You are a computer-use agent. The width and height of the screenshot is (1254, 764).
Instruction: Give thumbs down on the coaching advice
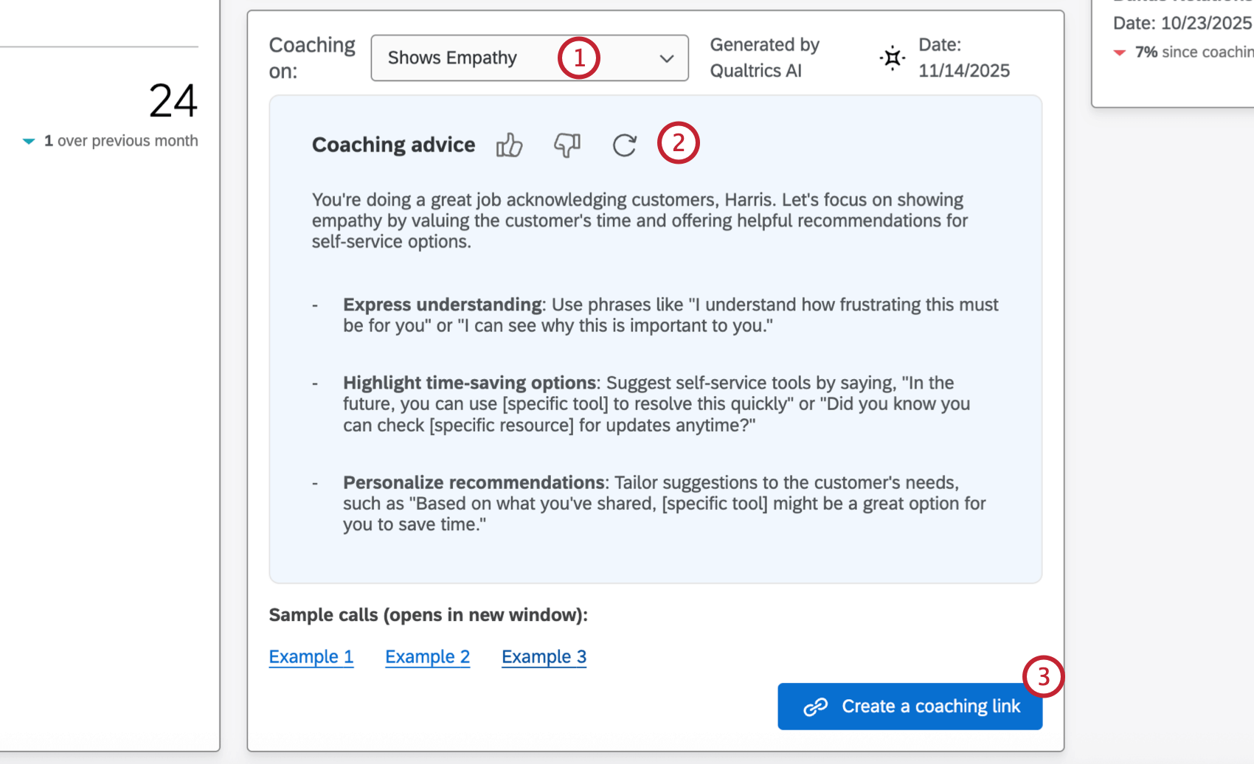[x=567, y=145]
